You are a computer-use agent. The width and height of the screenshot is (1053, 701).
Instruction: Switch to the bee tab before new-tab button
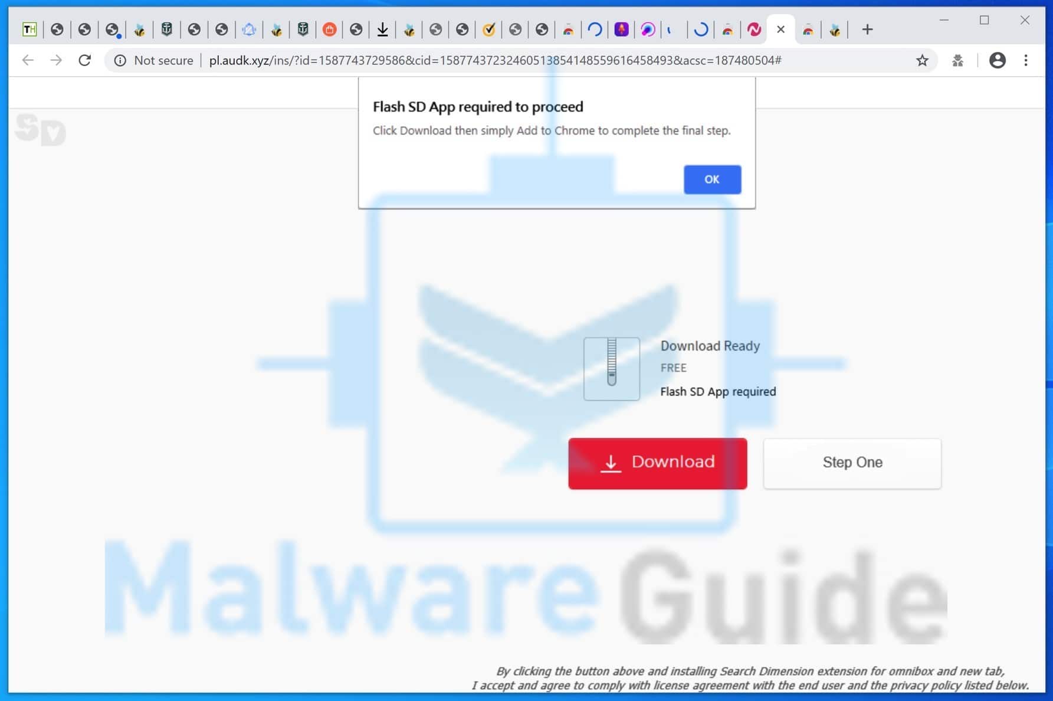(835, 30)
